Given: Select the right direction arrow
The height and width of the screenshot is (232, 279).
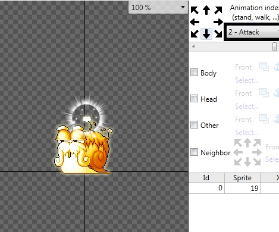Looking at the screenshot, I should pos(218,22).
